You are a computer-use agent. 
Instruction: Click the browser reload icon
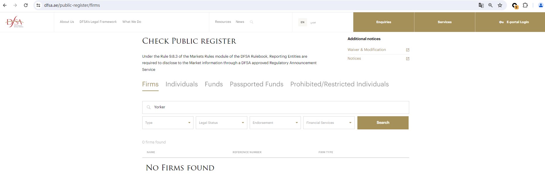point(26,5)
